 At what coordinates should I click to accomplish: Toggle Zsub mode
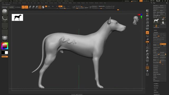pyautogui.click(x=64, y=6)
